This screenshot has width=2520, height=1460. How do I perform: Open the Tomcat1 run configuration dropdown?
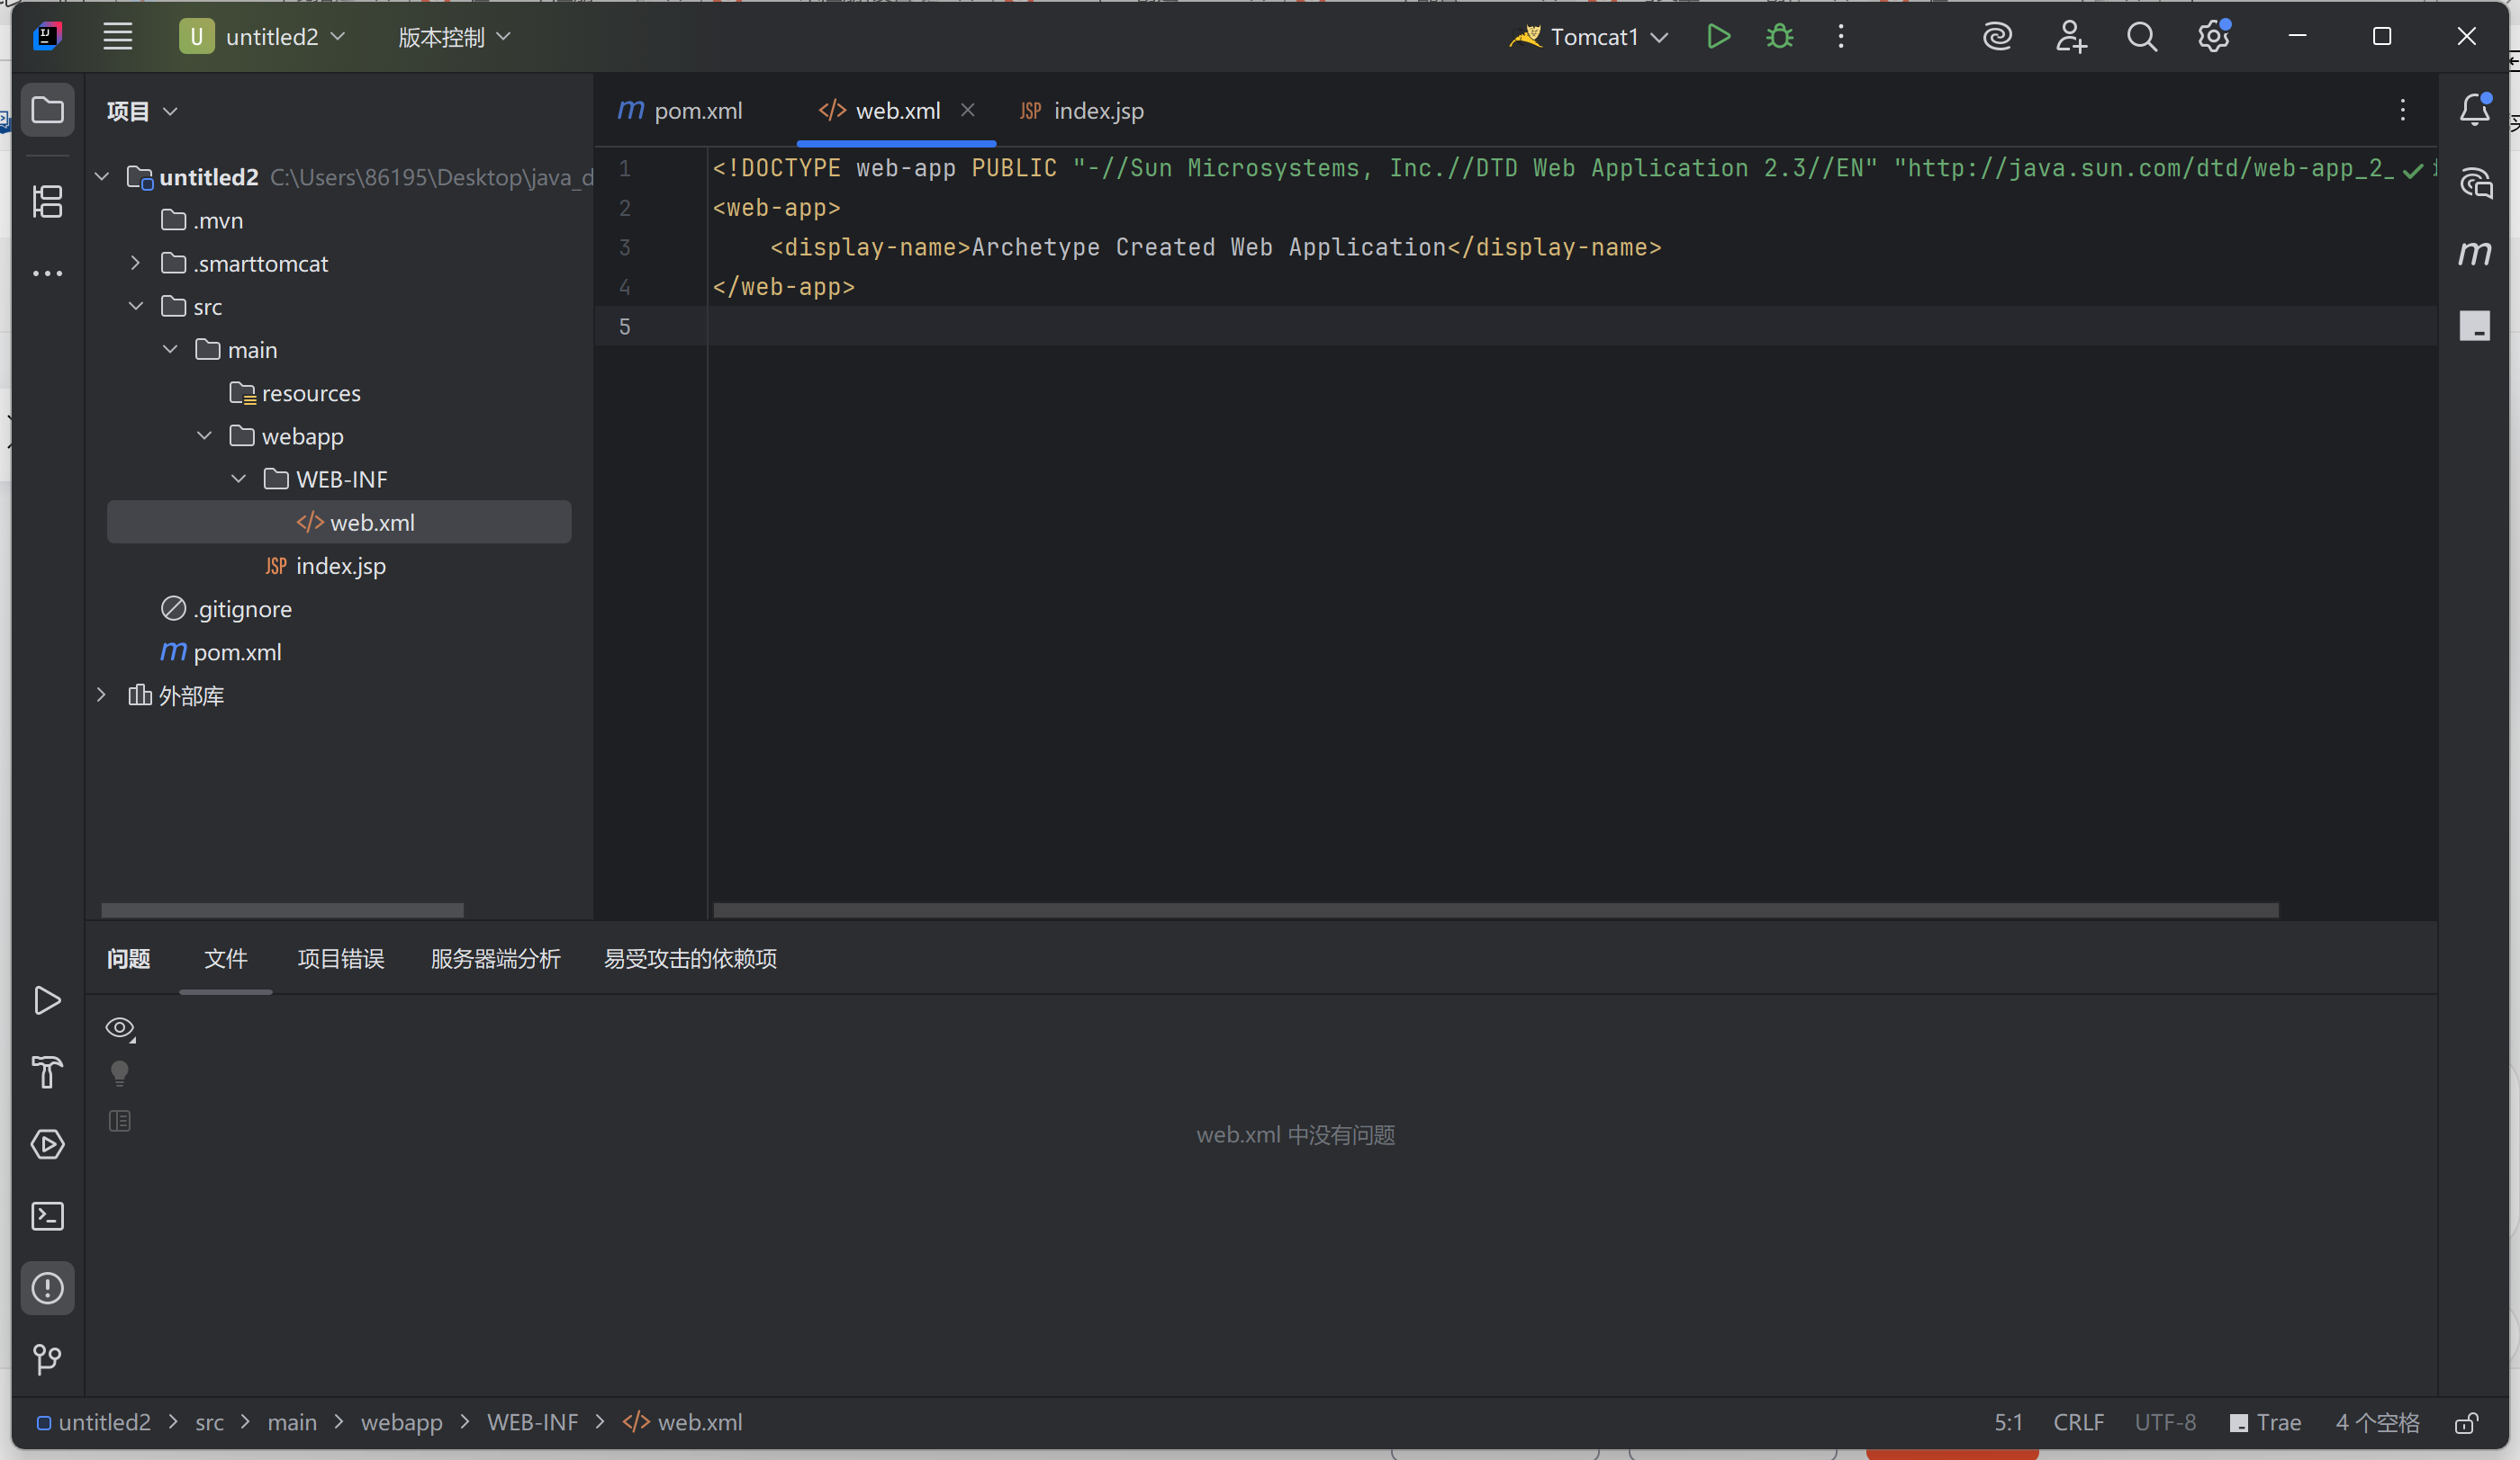[x=1589, y=37]
